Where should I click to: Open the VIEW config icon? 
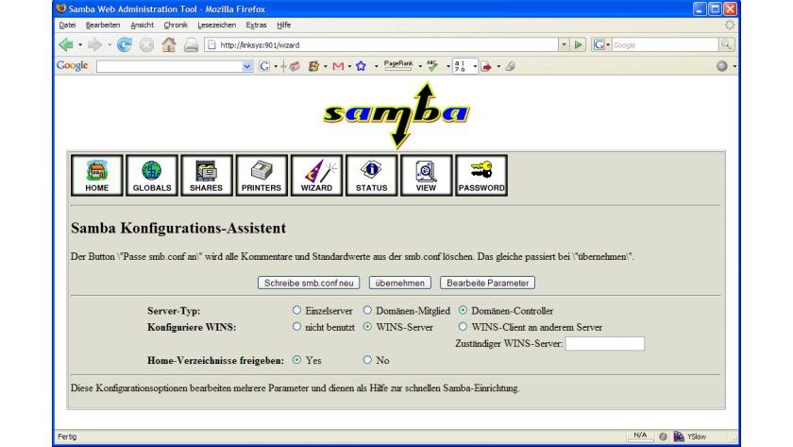[427, 175]
